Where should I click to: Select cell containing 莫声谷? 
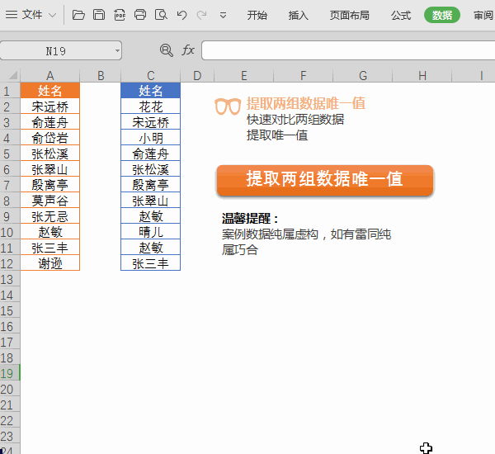pyautogui.click(x=49, y=201)
